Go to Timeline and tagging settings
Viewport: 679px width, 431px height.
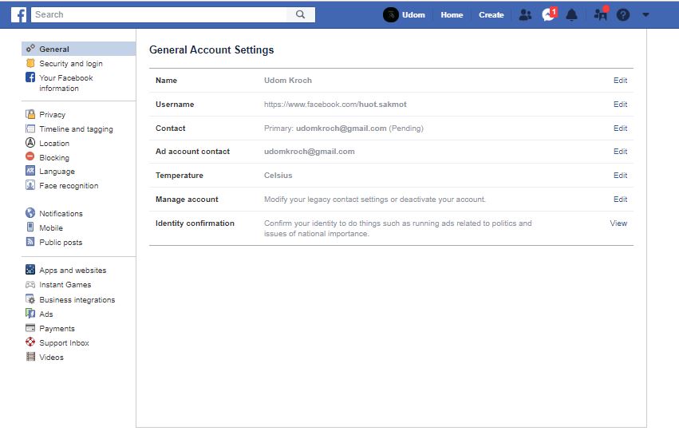point(76,129)
